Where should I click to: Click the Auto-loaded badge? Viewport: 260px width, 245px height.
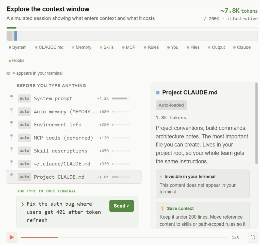171,105
